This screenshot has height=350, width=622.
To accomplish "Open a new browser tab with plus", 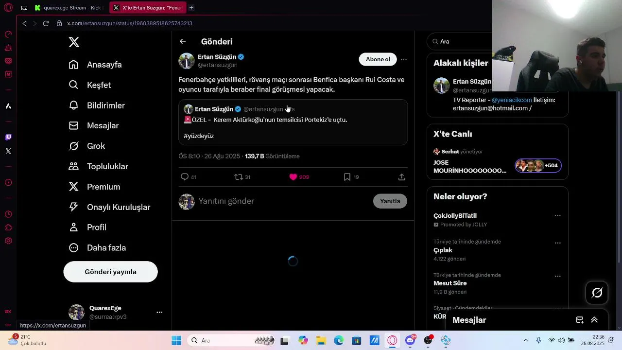I will pos(191,8).
